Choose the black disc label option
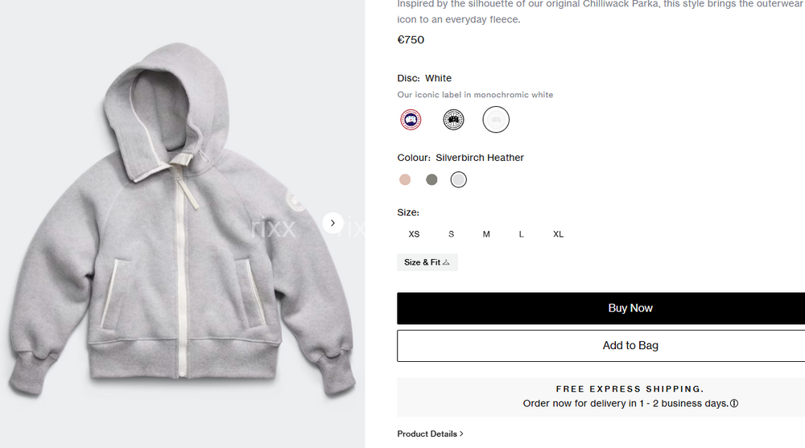The image size is (805, 448). (x=453, y=120)
